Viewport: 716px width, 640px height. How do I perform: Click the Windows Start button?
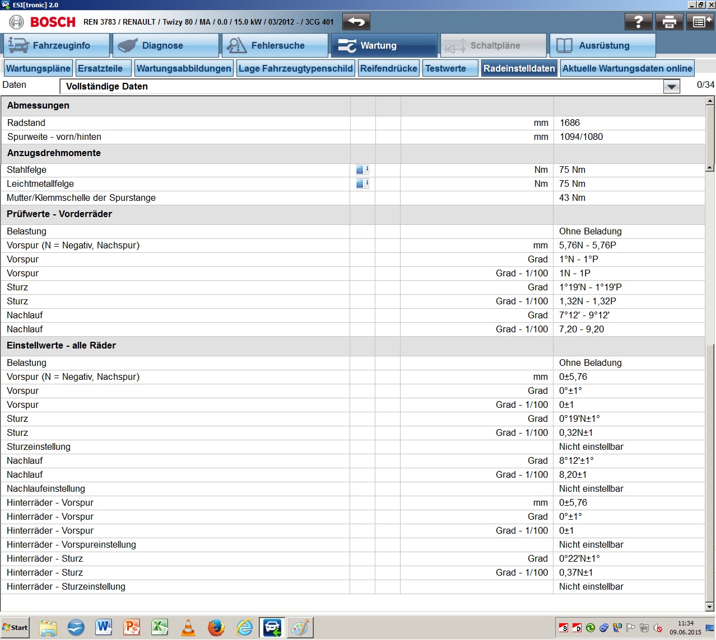point(15,628)
